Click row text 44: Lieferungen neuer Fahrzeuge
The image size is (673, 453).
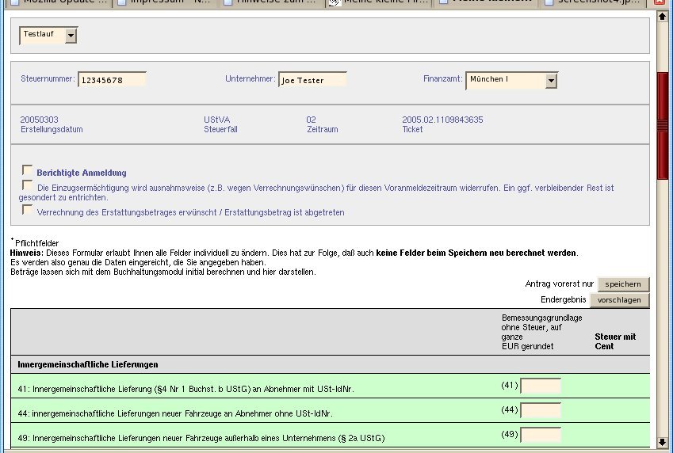[x=175, y=413]
